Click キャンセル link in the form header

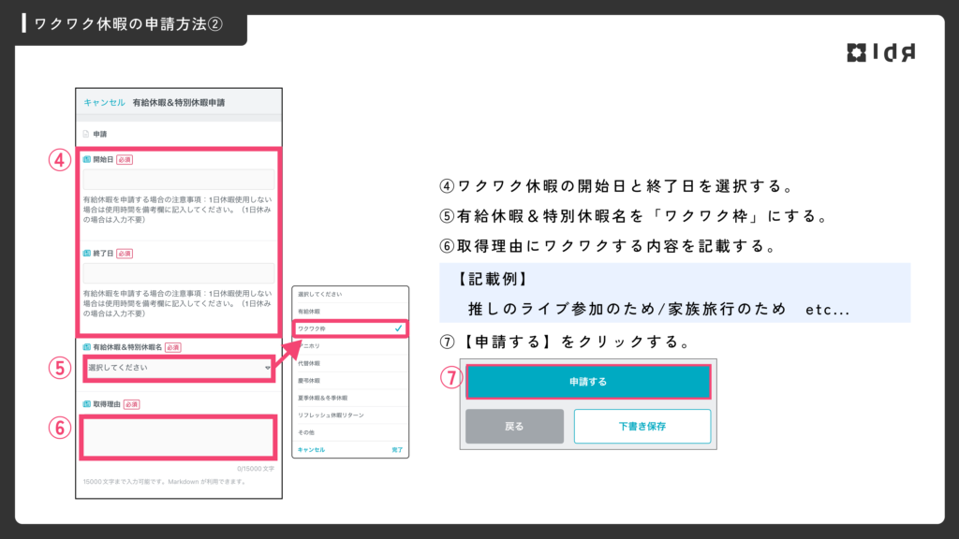(x=104, y=101)
